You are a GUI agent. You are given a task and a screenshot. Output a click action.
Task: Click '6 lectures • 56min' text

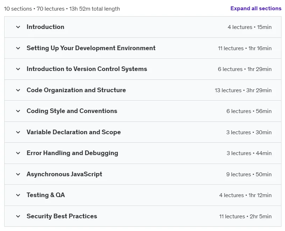pyautogui.click(x=249, y=111)
